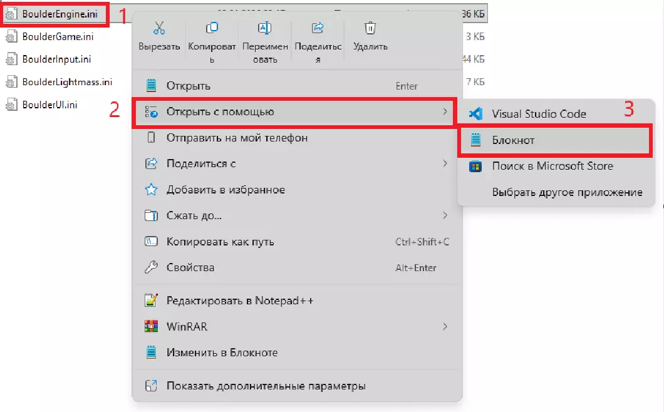Click 'Выбрать другое приложение' option
This screenshot has height=412, width=664.
click(x=567, y=192)
